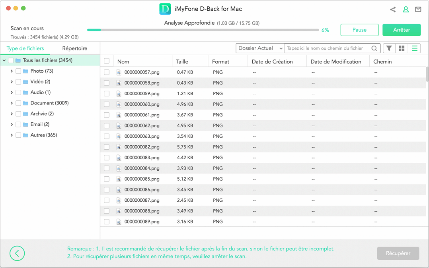Switch to the Répertoire tab

(75, 48)
